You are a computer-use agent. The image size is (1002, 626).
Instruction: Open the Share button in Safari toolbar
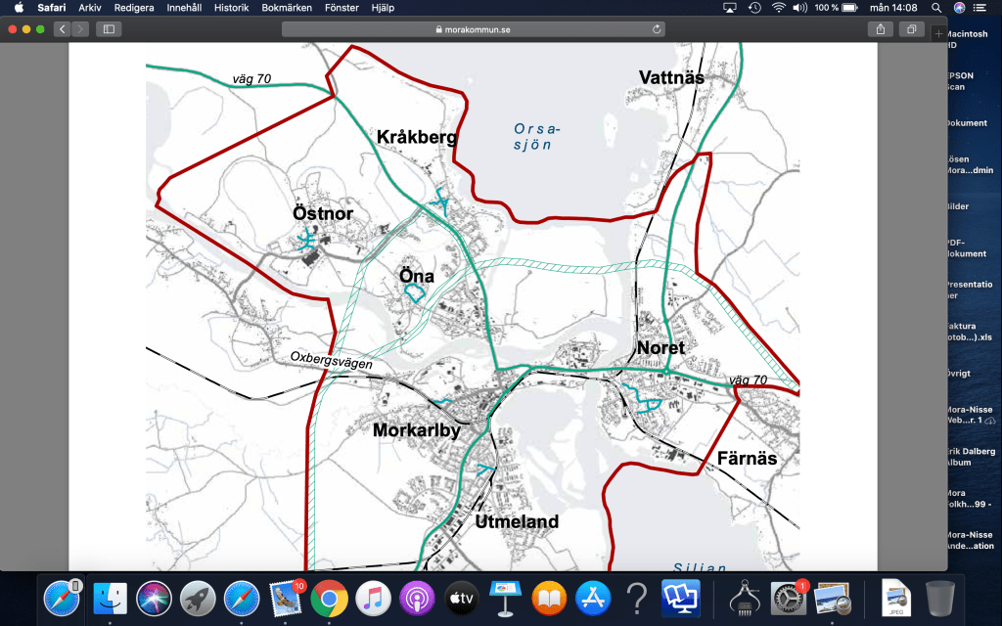tap(881, 29)
